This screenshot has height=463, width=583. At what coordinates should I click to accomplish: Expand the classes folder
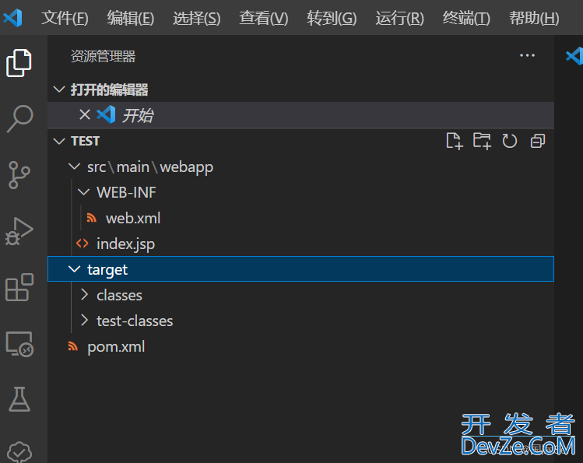pyautogui.click(x=84, y=295)
